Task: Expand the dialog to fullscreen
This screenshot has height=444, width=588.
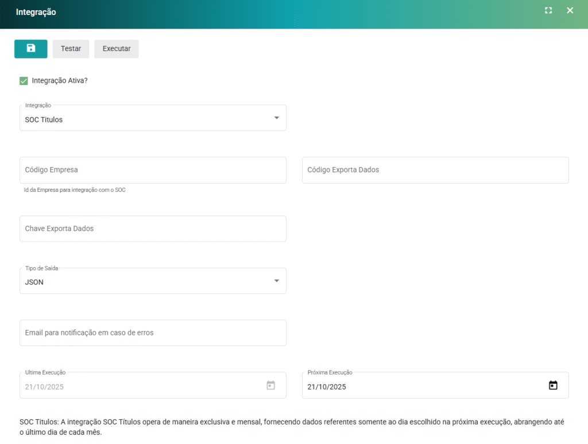Action: tap(548, 10)
